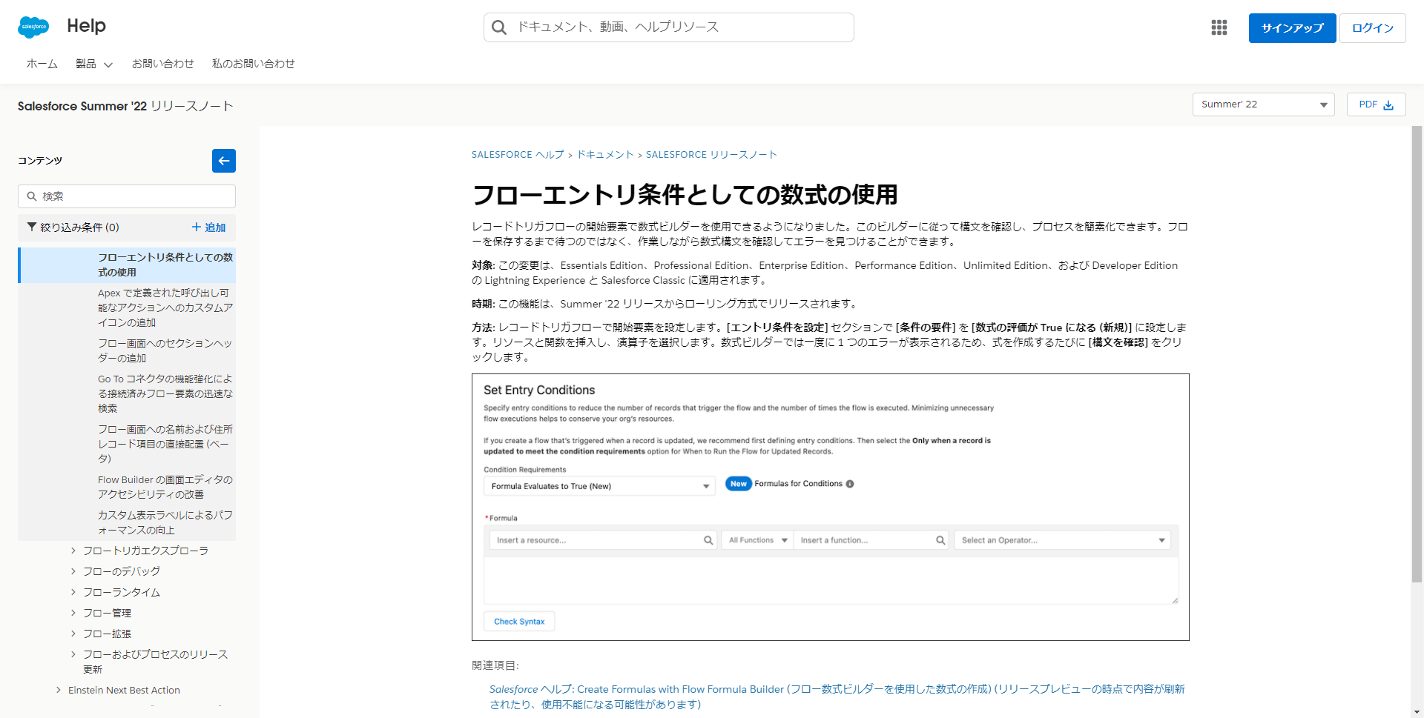Screen dimensions: 1424x718
Task: Click the PDF button
Action: click(1377, 104)
